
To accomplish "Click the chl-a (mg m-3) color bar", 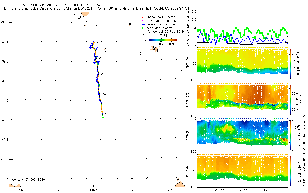I will coord(291,135).
